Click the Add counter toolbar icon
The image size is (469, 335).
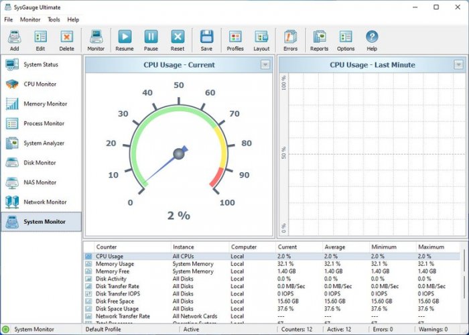(14, 38)
